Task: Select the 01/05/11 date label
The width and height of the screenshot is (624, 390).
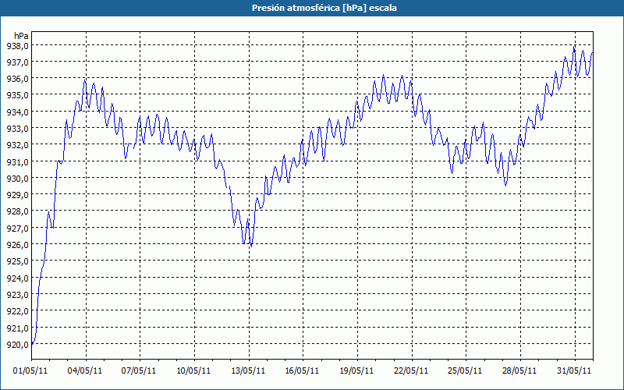Action: 30,371
